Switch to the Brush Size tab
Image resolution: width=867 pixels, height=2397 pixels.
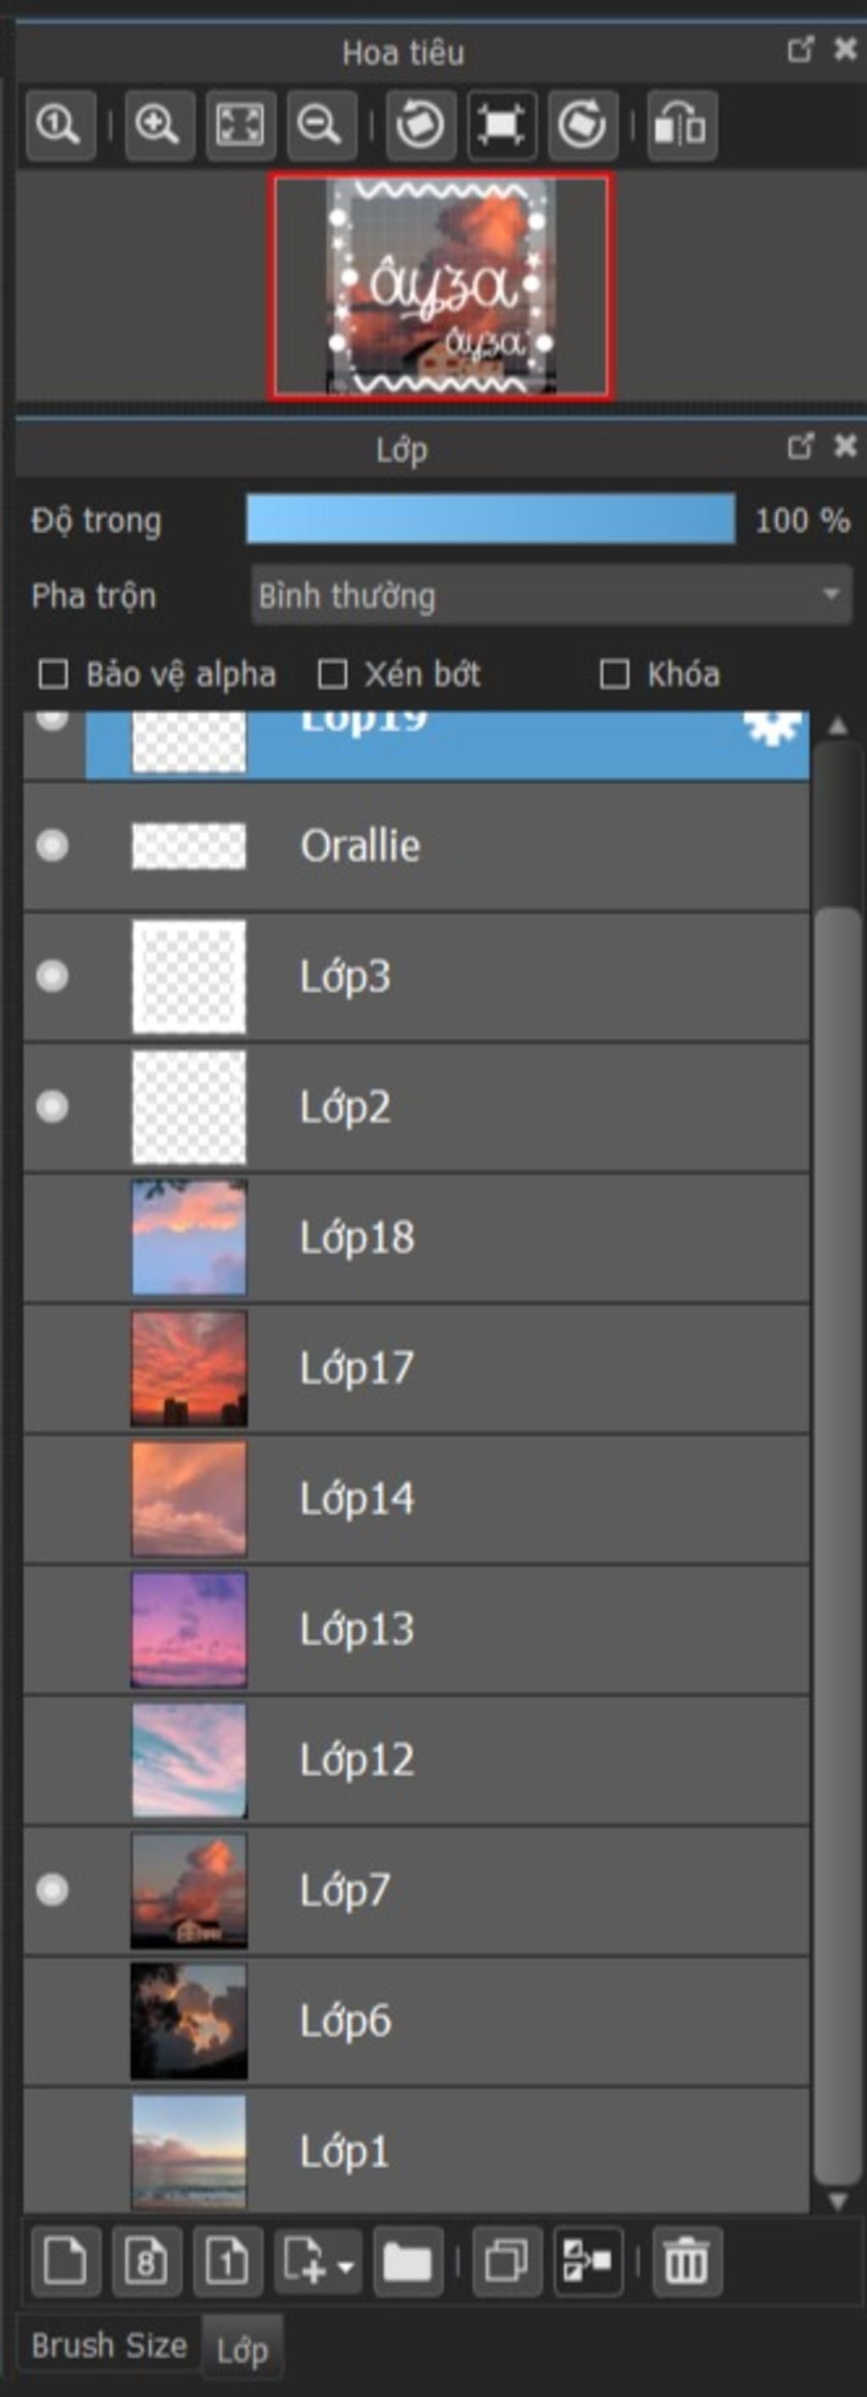pos(109,2346)
